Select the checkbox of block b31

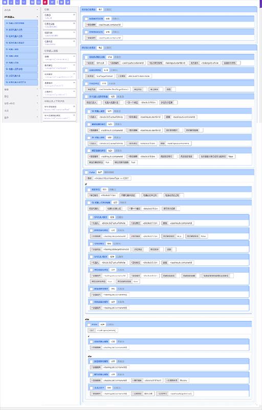(x=89, y=190)
